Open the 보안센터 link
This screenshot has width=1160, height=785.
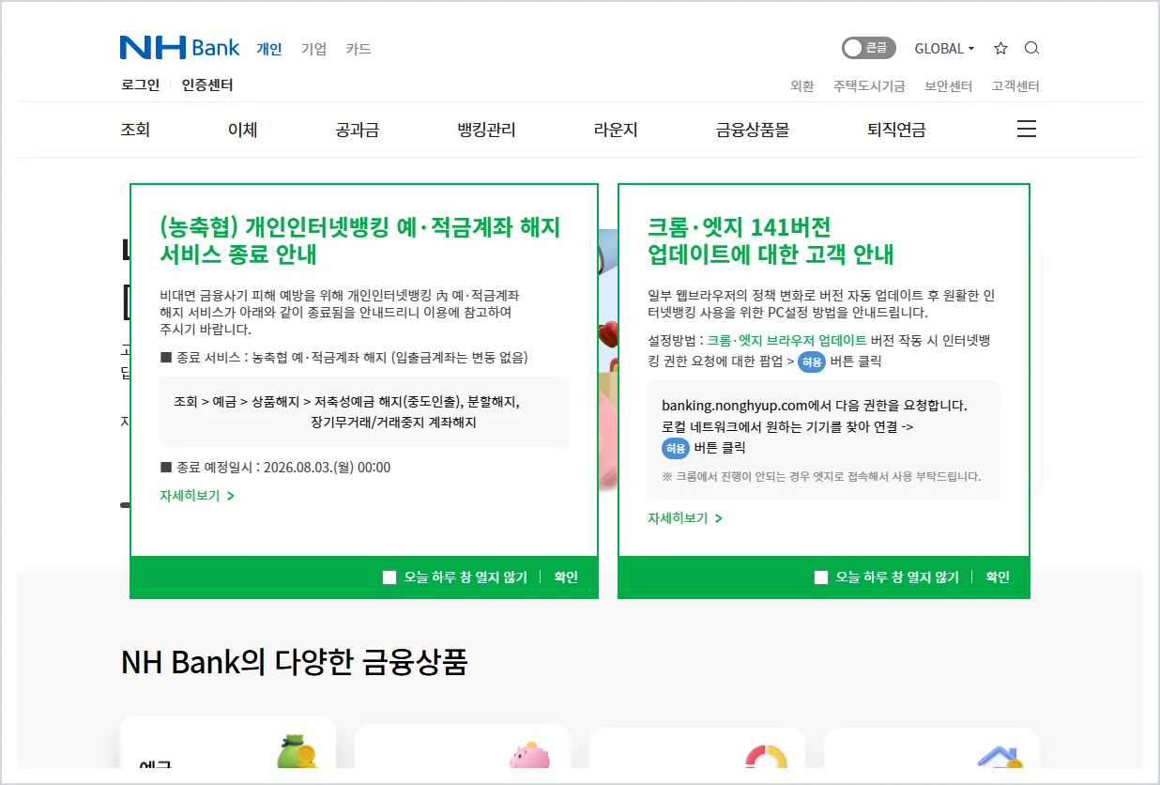tap(948, 86)
